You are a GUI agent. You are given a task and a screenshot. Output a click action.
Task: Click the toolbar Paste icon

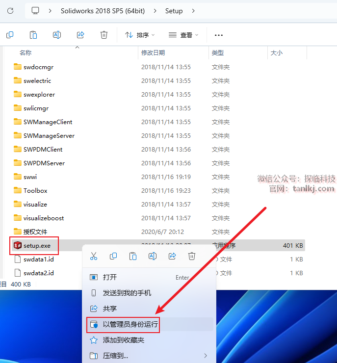tap(33, 35)
